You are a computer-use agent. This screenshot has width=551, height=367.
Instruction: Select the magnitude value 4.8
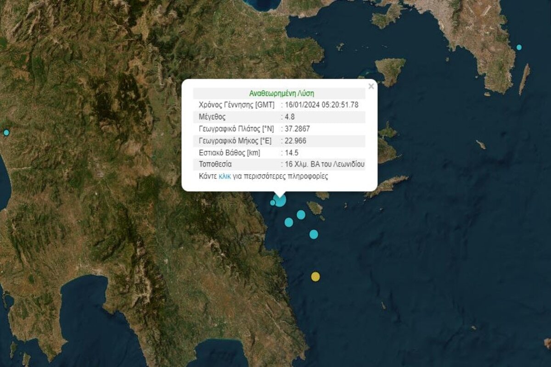[x=291, y=117]
